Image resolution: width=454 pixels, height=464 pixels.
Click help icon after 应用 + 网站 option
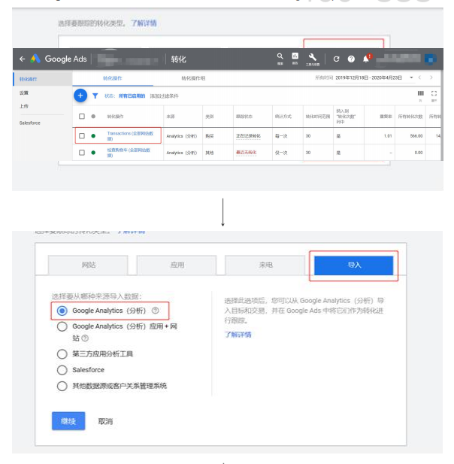pos(85,338)
